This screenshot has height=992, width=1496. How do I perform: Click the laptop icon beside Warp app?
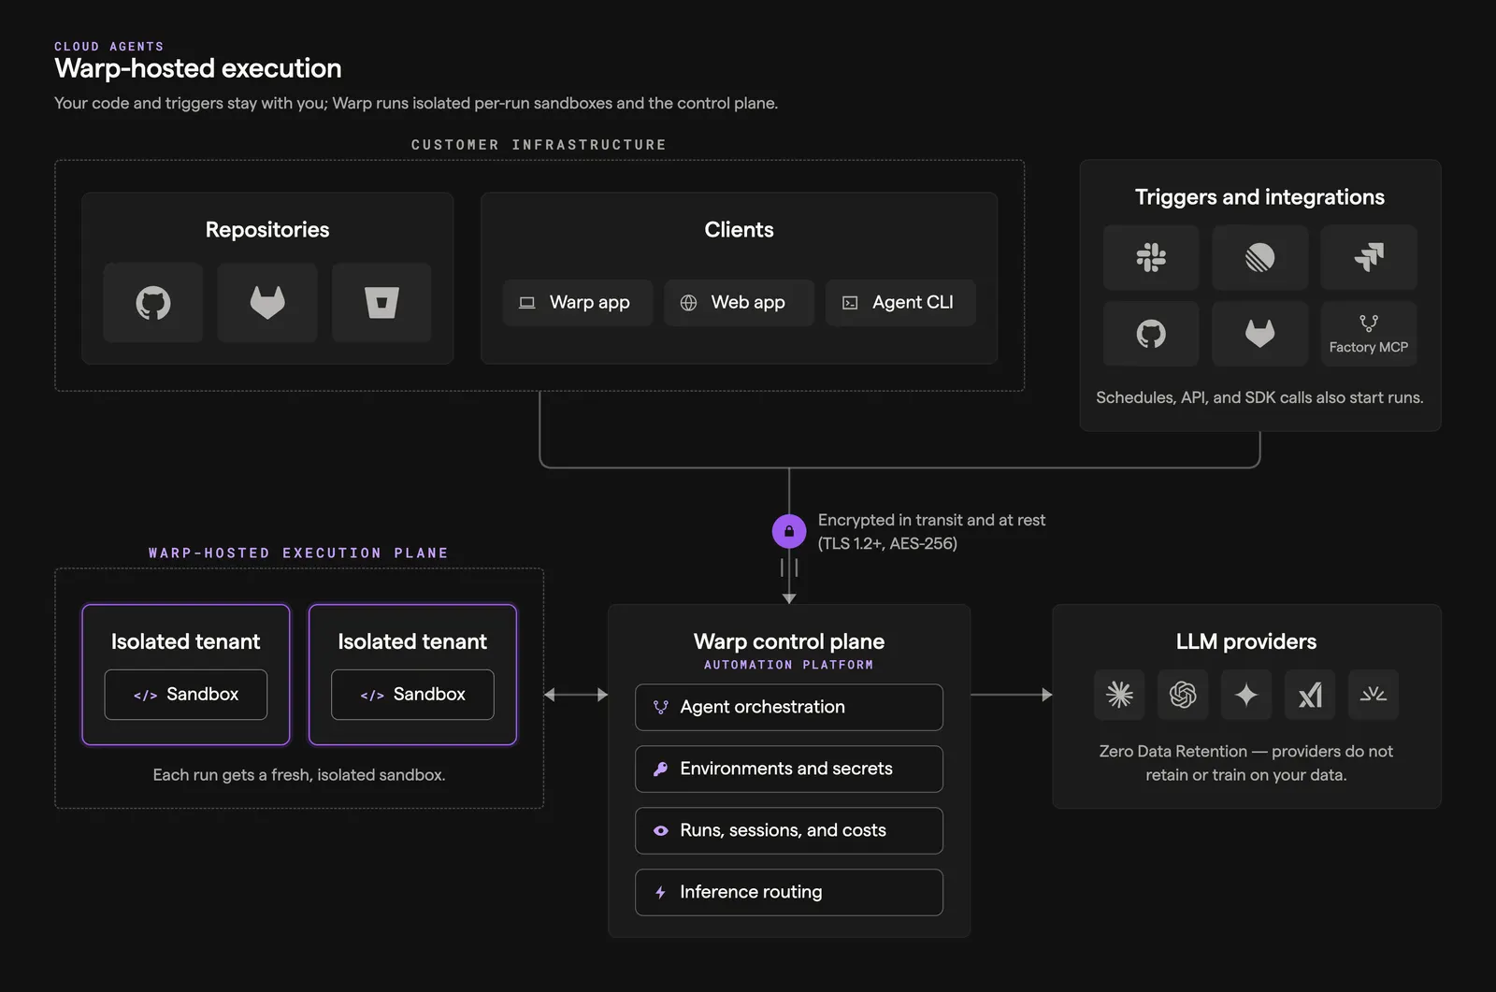[527, 303]
